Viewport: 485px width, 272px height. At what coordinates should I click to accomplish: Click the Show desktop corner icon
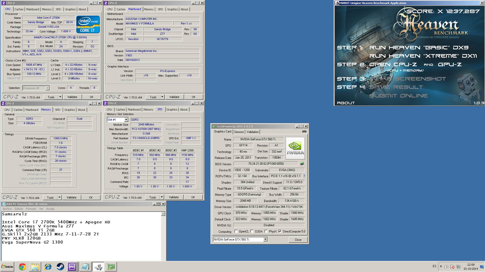[482, 267]
